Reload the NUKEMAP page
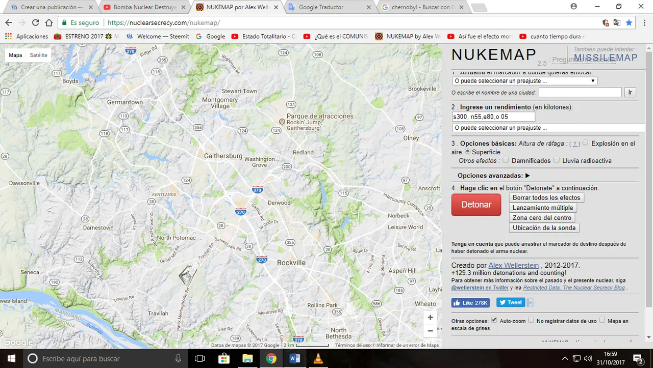 click(x=36, y=23)
